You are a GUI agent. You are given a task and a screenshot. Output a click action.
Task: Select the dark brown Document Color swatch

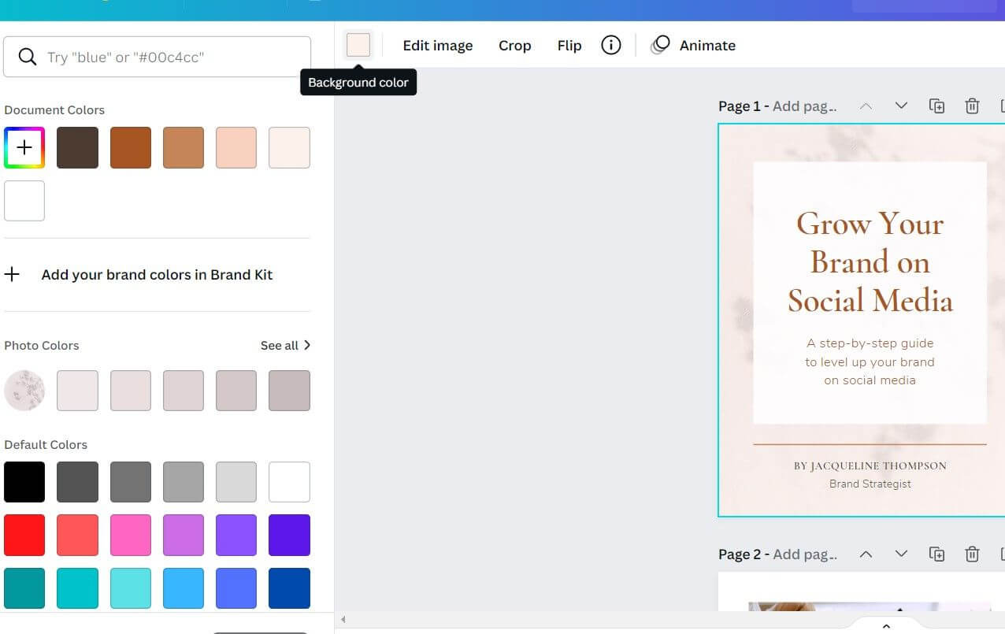[x=77, y=147]
